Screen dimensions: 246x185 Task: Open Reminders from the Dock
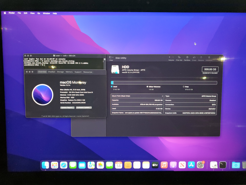pos(137,165)
